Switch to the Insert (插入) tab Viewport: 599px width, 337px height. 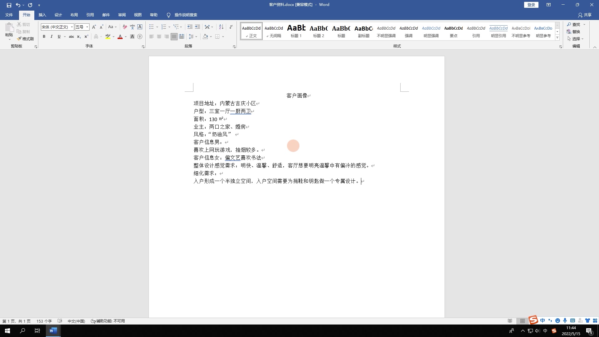click(42, 15)
